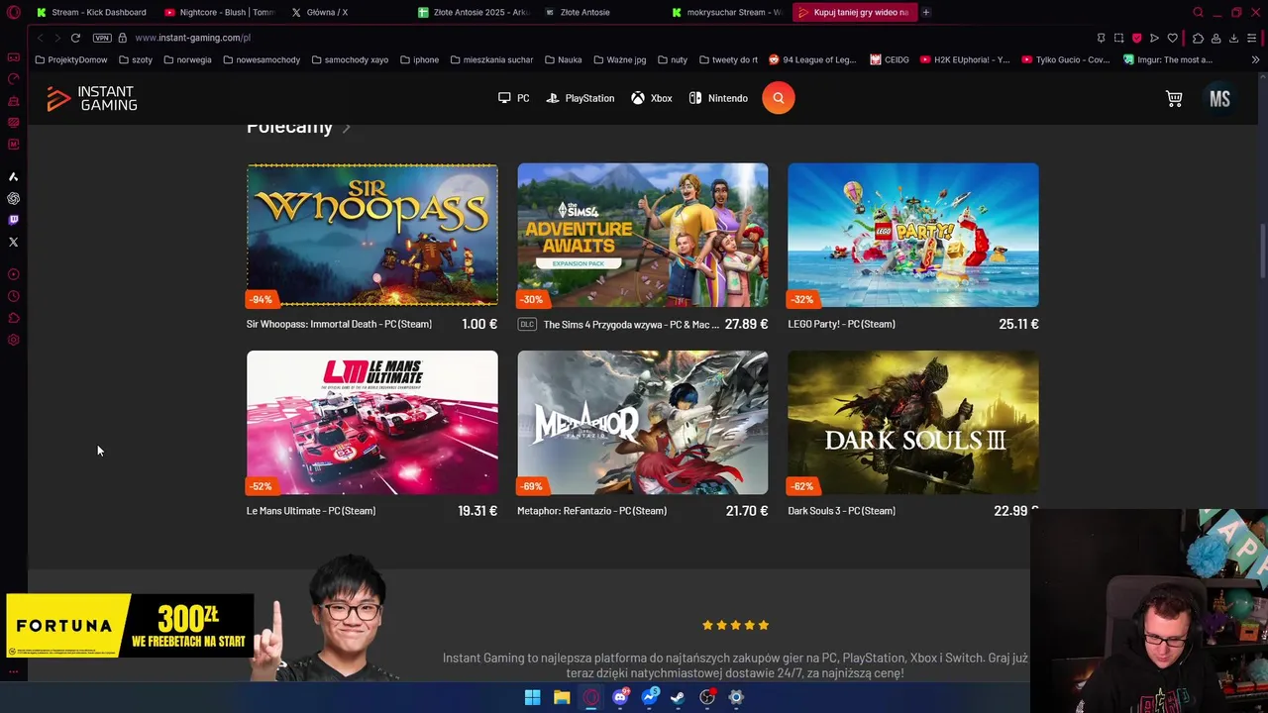
Task: Add page to bookmarks with heart icon
Action: (1172, 38)
